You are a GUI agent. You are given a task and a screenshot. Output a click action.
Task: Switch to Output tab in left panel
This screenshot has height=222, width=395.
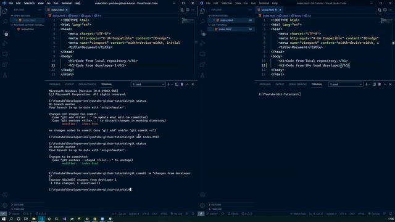click(70, 84)
